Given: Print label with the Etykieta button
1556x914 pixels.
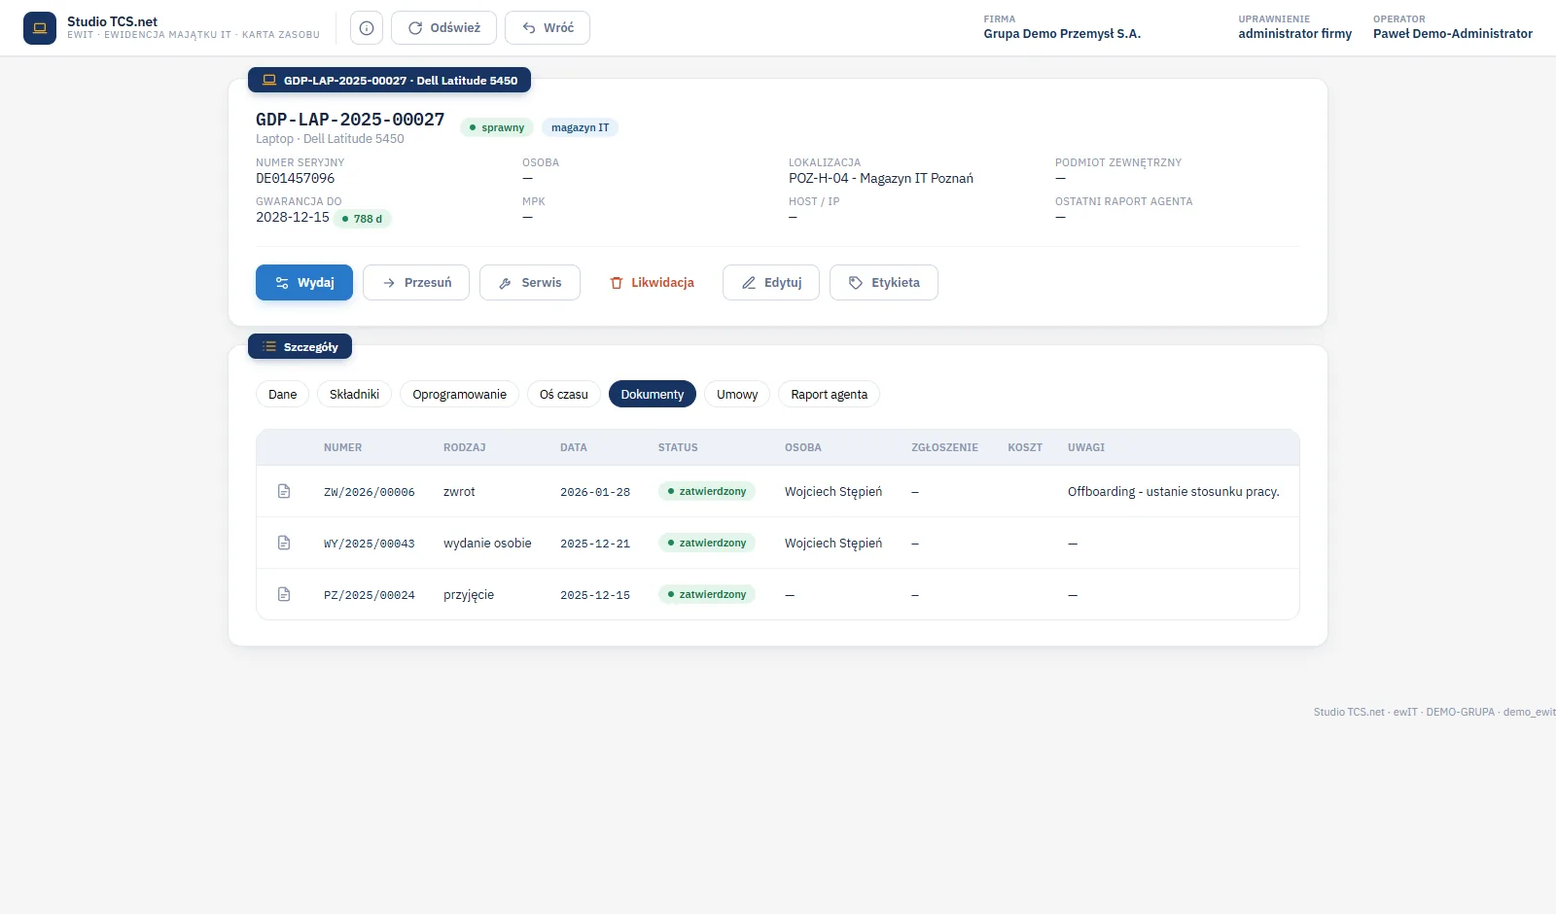Looking at the screenshot, I should 884,283.
